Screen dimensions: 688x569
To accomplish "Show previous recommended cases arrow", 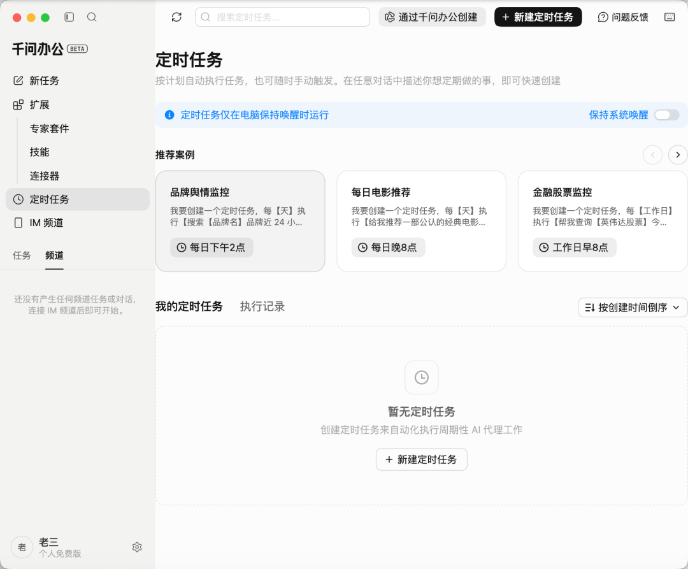I will coord(652,155).
